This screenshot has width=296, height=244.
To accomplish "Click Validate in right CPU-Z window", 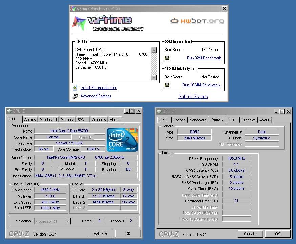I will click(x=250, y=234).
